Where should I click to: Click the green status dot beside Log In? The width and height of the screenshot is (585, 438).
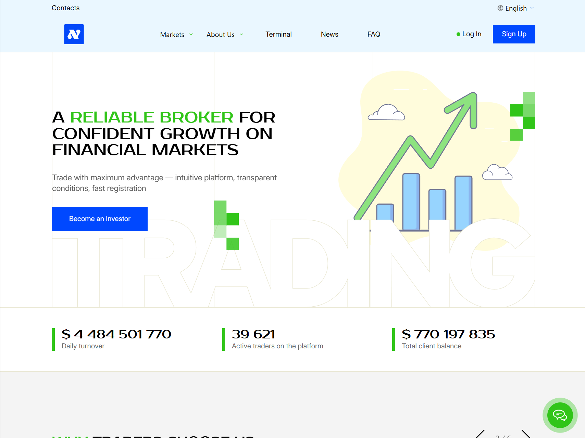pos(458,34)
